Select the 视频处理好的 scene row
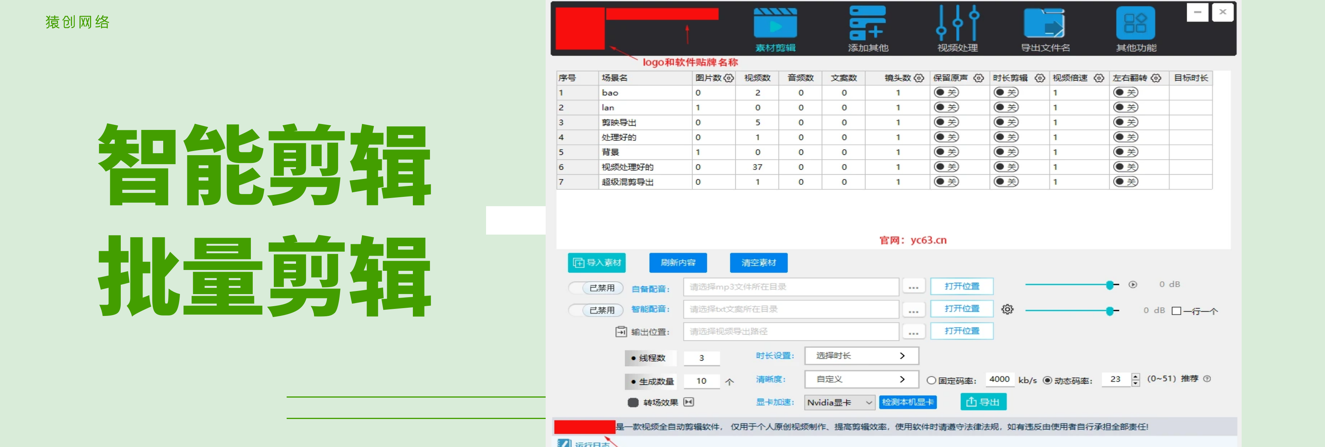The image size is (1325, 447). tap(884, 167)
